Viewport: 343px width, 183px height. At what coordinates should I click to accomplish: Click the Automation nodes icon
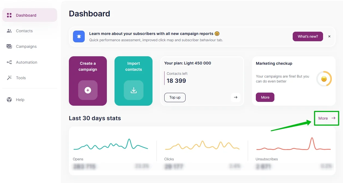(x=9, y=62)
